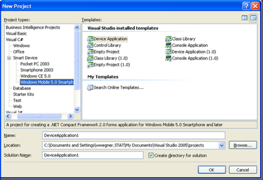Click the Console Application (1.0) label text
The image size is (263, 180).
tap(195, 58)
